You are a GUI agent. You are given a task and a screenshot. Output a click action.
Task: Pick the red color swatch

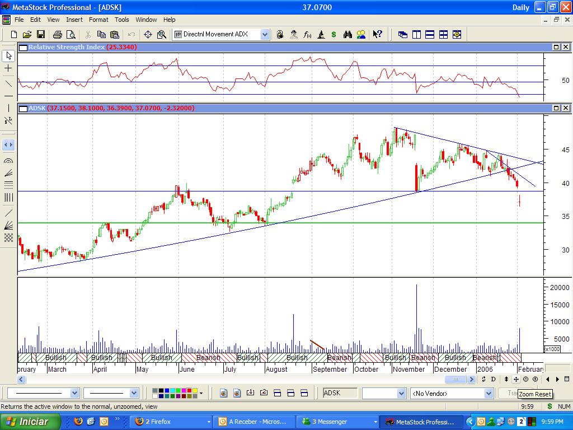pyautogui.click(x=188, y=391)
